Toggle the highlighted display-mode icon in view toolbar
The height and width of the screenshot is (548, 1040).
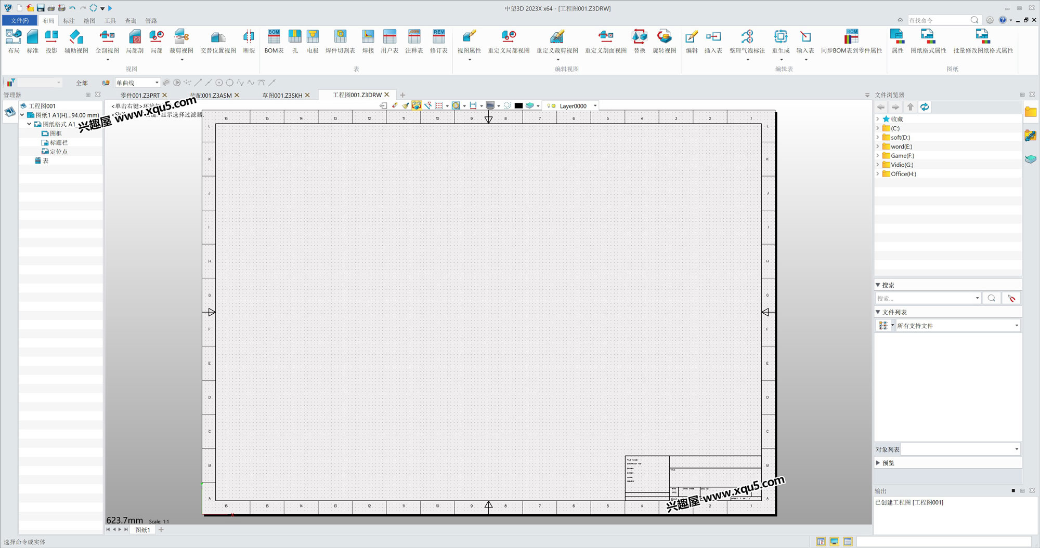coord(417,105)
